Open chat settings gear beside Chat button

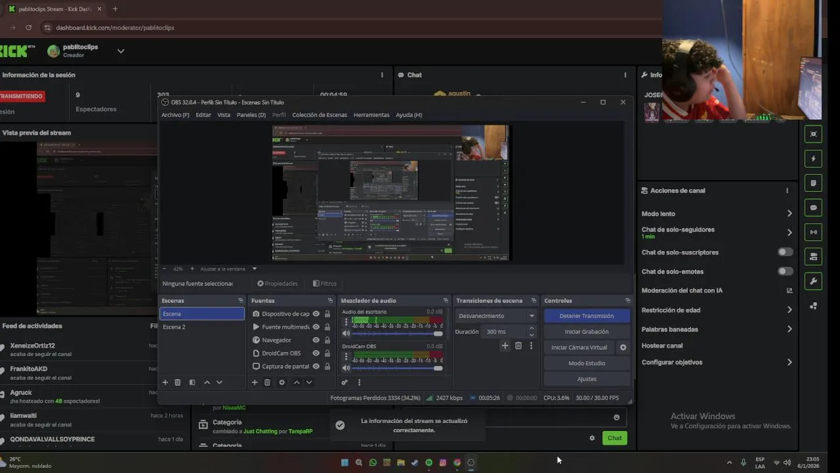pyautogui.click(x=592, y=438)
